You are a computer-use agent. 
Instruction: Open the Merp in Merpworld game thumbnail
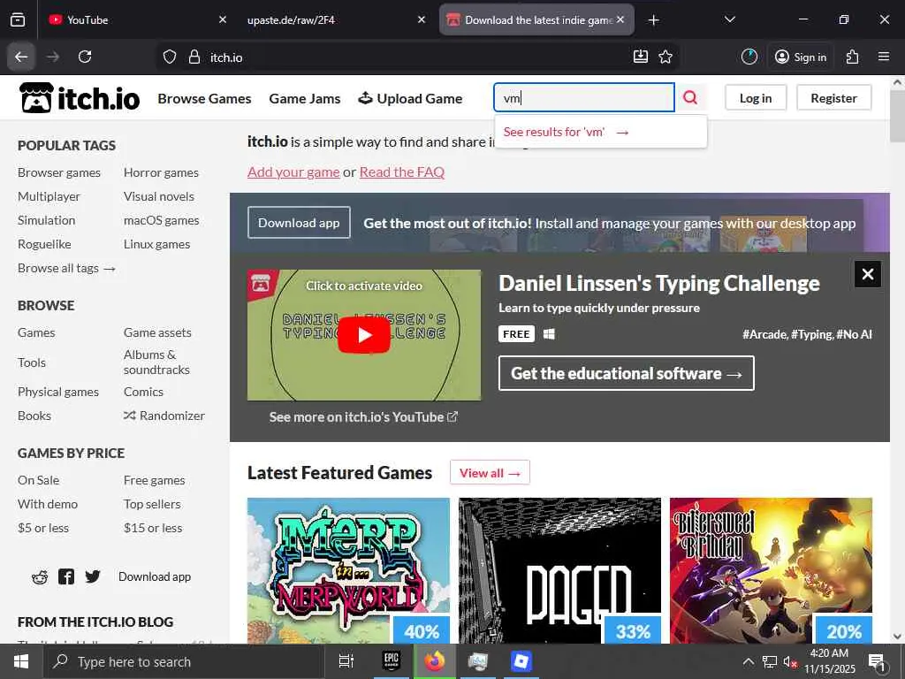[x=348, y=570]
